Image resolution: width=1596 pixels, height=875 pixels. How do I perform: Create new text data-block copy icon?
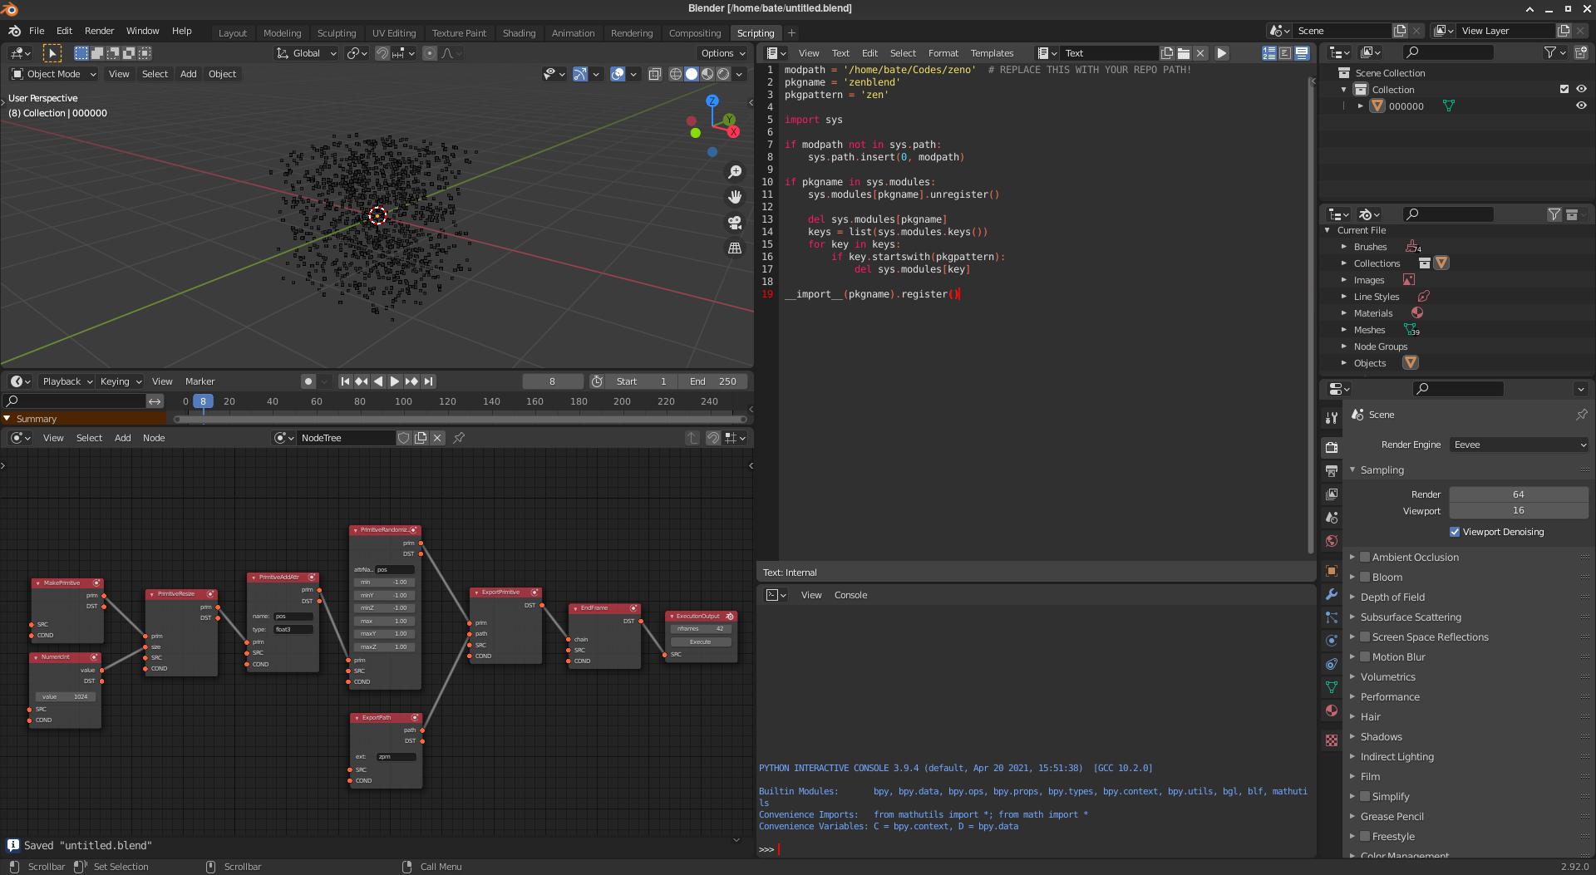1167,53
